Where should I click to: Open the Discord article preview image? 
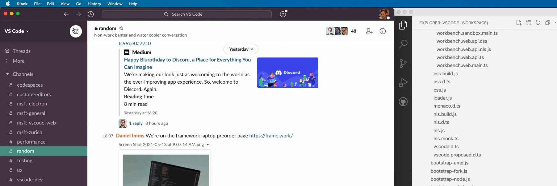pyautogui.click(x=288, y=73)
